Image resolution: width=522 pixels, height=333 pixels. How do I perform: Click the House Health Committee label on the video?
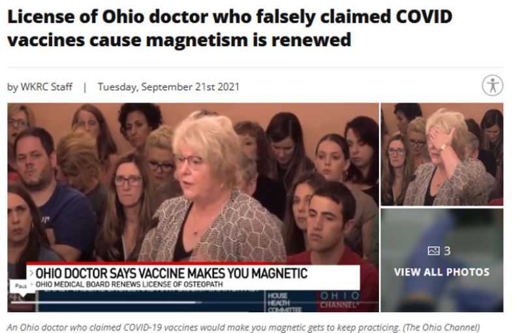284,302
